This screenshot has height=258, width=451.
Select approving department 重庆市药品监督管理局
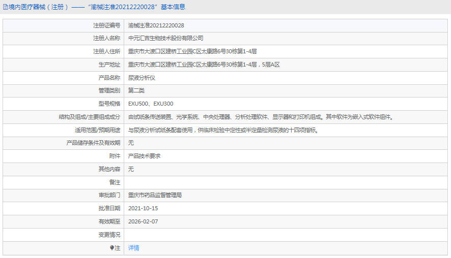pyautogui.click(x=155, y=196)
